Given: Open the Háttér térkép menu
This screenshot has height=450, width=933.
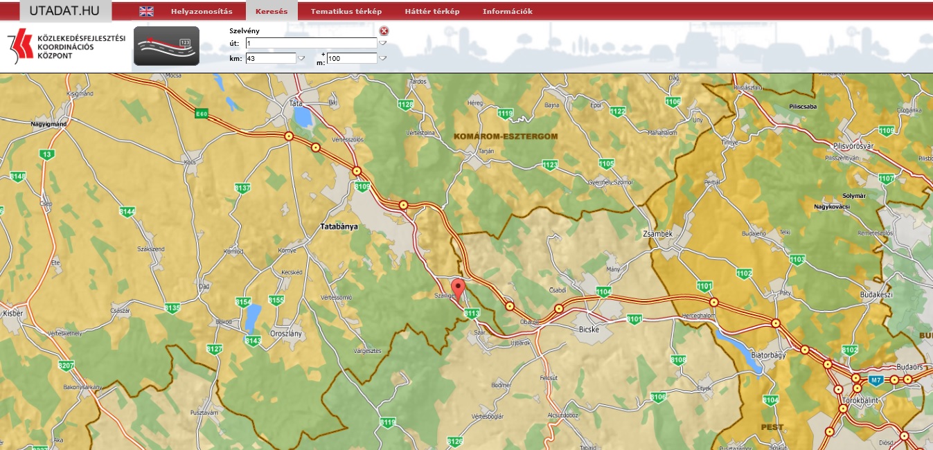Looking at the screenshot, I should coord(432,11).
